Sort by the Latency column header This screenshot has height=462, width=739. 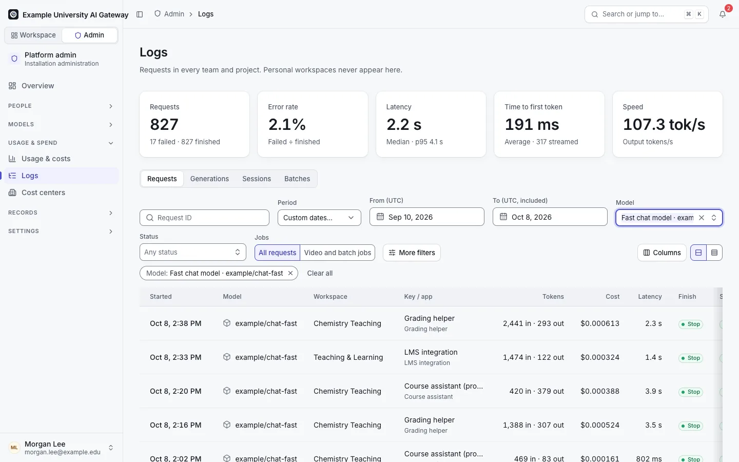click(650, 297)
